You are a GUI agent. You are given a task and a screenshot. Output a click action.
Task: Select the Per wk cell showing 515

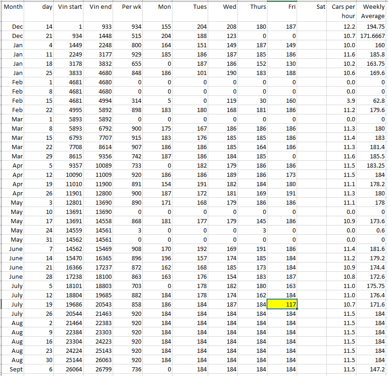pos(128,36)
